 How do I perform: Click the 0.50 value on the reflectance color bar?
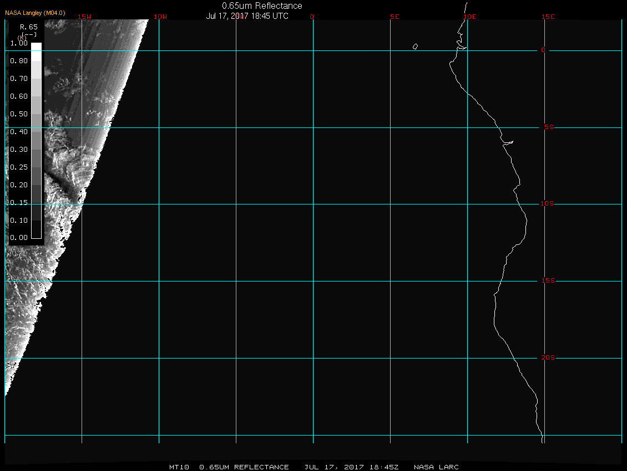coord(19,114)
